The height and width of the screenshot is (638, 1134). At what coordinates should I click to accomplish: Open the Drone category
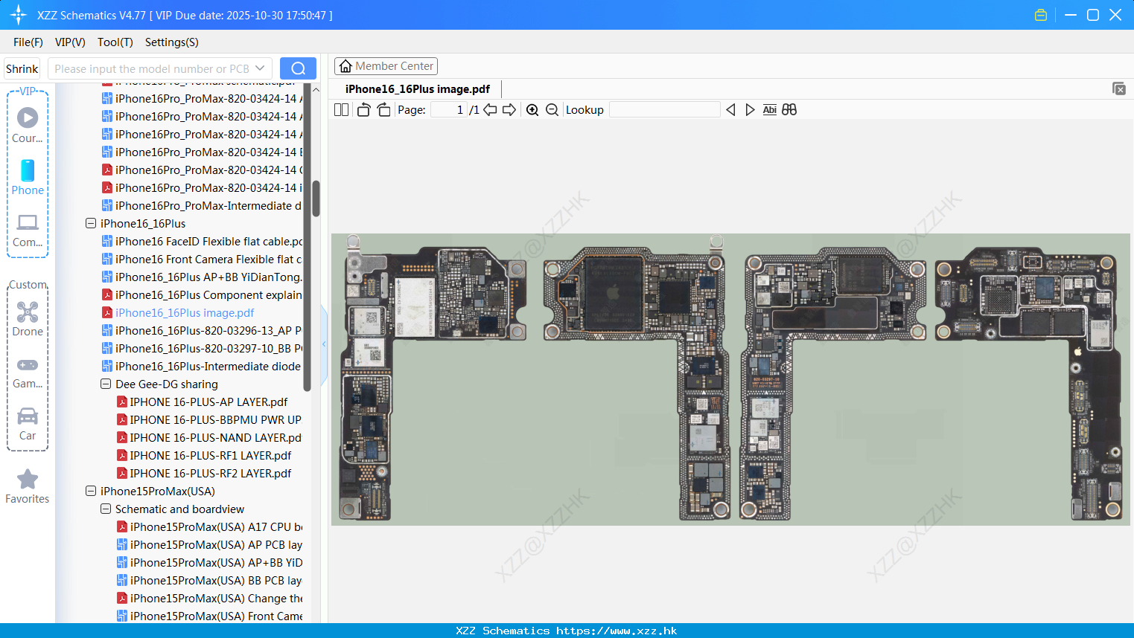[x=28, y=319]
